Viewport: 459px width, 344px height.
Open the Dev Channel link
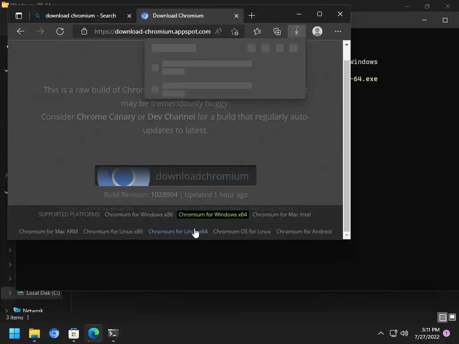pos(171,117)
